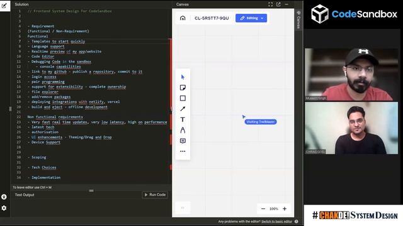Select the comment tool
Screen dimensions: 403x226
point(183,141)
